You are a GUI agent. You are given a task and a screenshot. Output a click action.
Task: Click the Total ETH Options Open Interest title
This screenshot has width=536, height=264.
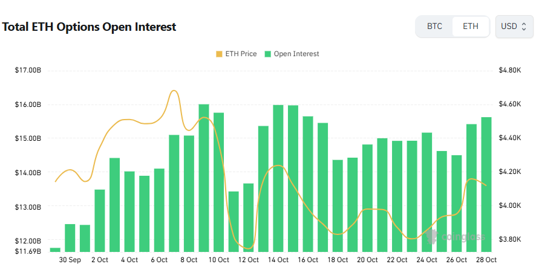pos(90,27)
